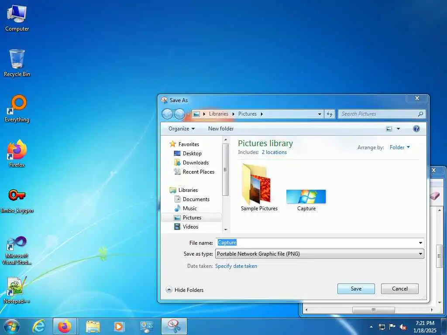This screenshot has width=447, height=335.
Task: Open the Windows Start menu
Action: [12, 326]
